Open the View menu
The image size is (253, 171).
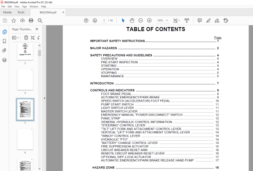coord(17,6)
